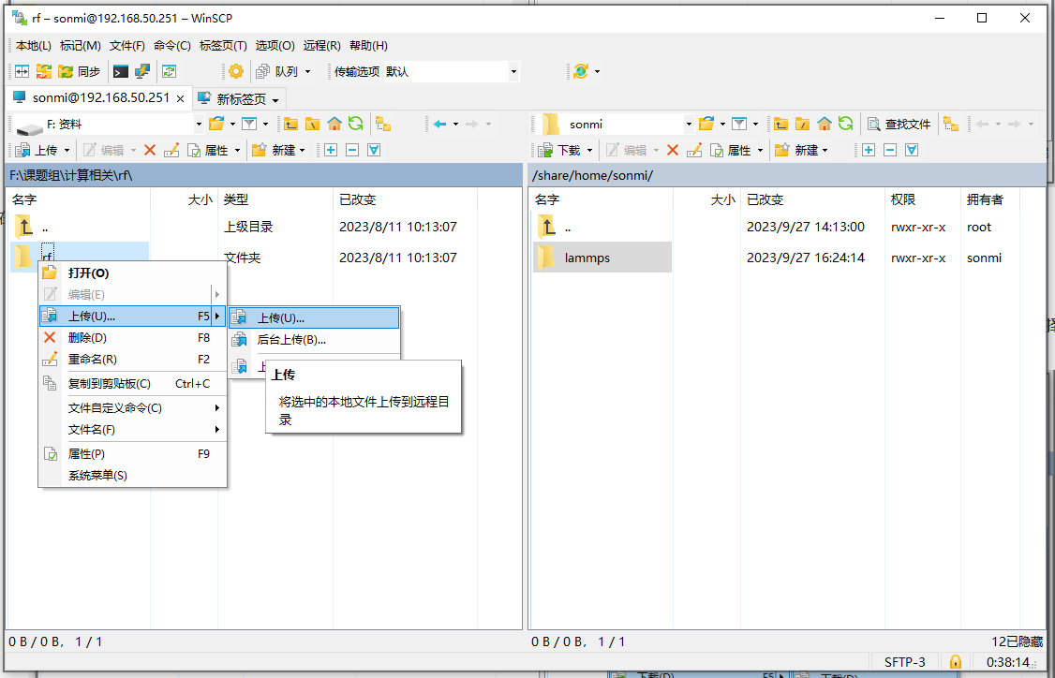Go to remote parent directory icon

780,124
